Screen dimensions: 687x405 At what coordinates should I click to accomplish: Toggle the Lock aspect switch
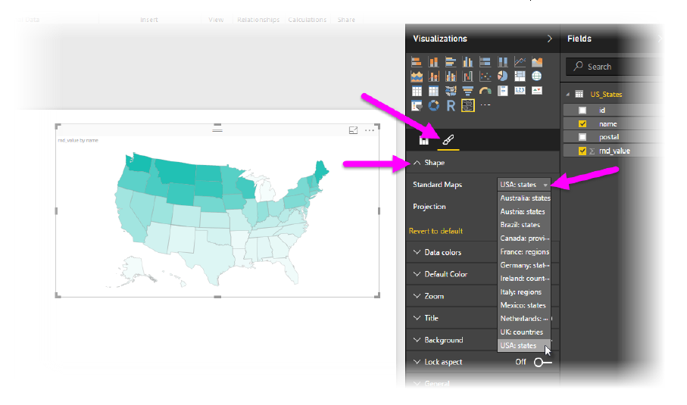click(542, 362)
